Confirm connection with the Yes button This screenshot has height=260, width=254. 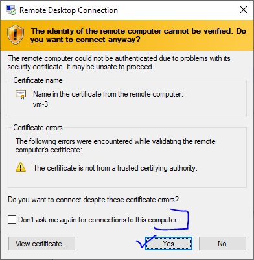tap(168, 244)
